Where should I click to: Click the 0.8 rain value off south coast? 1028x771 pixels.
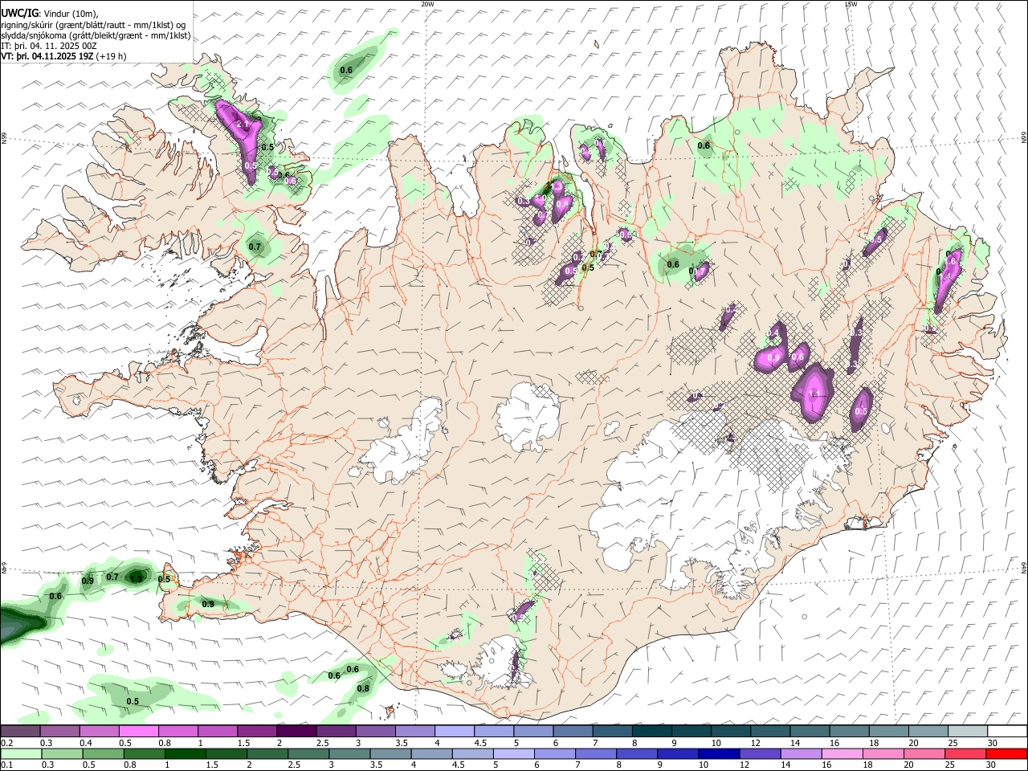(x=363, y=688)
